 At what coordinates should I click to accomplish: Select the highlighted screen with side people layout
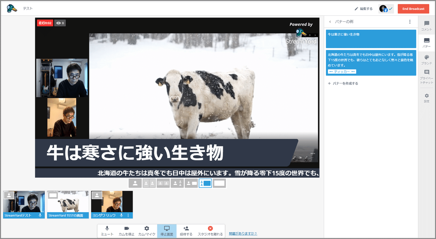point(205,183)
